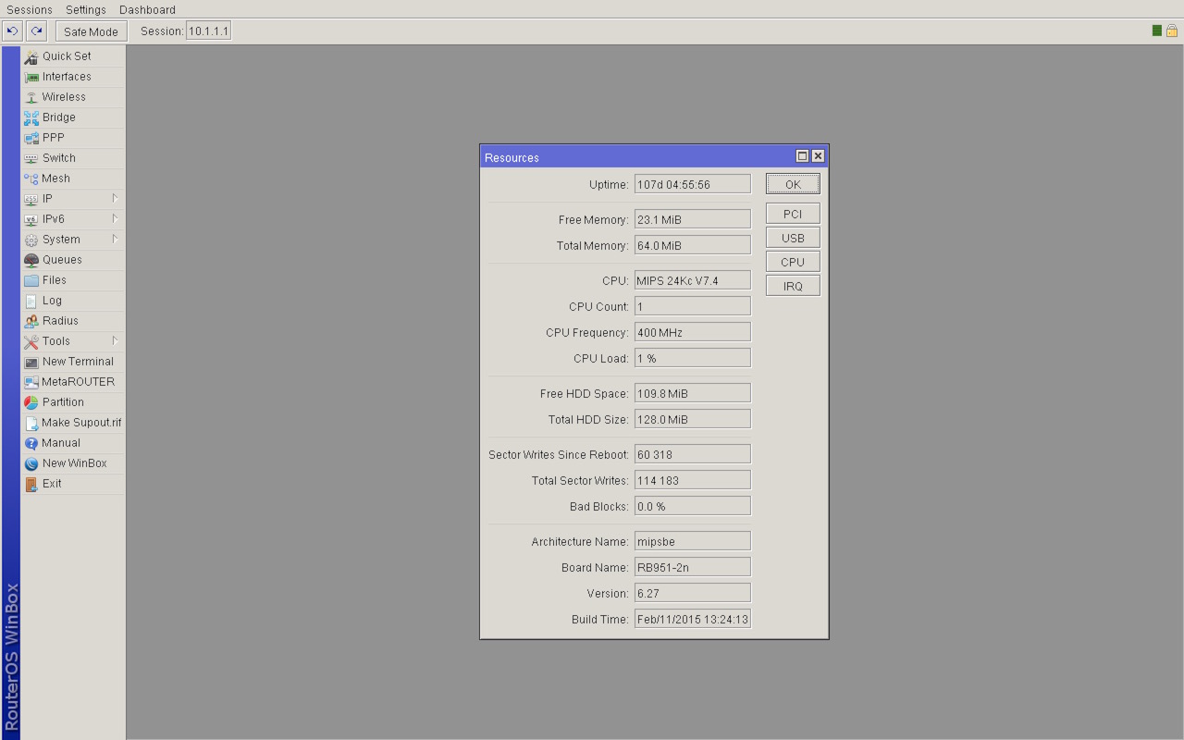Screen dimensions: 1184x740
Task: Close the Resources window
Action: [x=818, y=156]
